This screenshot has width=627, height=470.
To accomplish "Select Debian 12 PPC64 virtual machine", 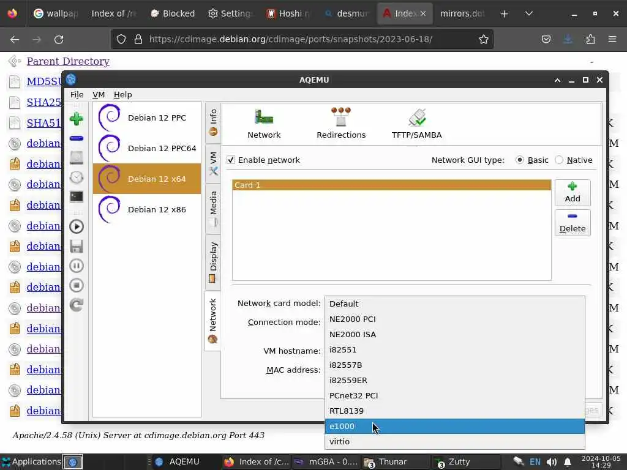I will point(147,148).
